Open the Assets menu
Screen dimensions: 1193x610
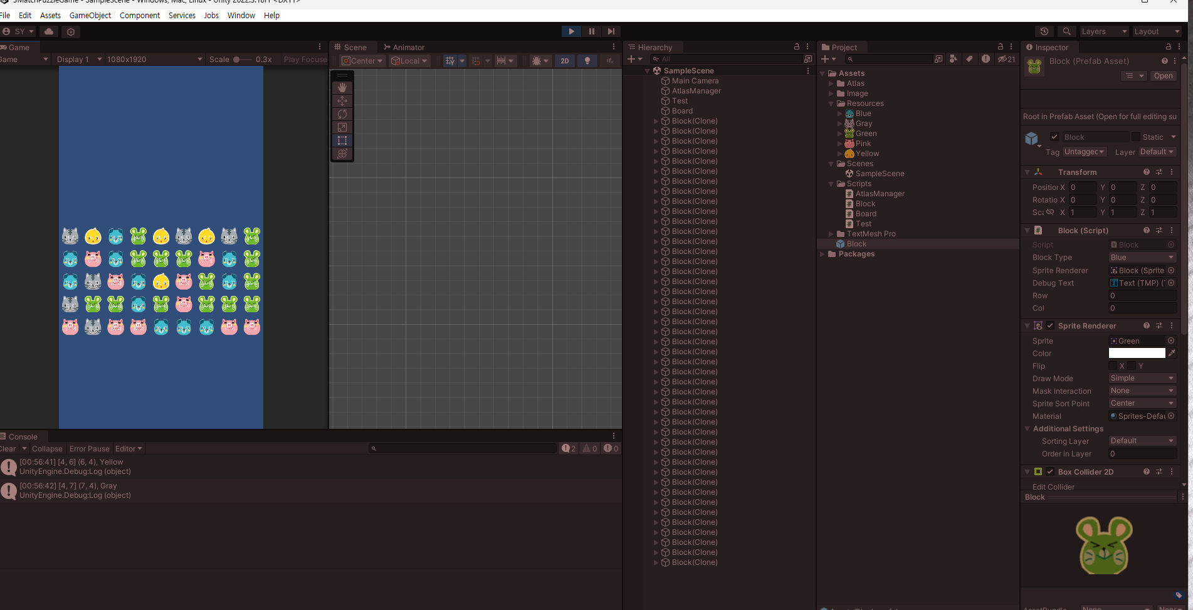click(50, 15)
